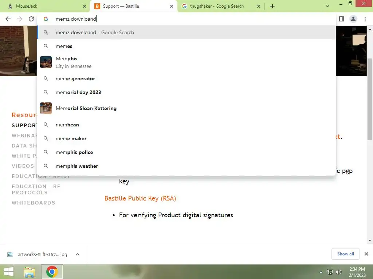Image resolution: width=373 pixels, height=279 pixels.
Task: Click Google G icon in address bar
Action: [x=46, y=19]
